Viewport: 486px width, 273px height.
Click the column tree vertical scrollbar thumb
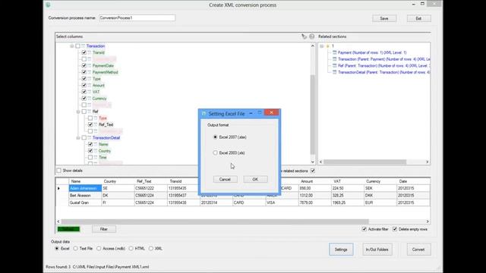pos(313,115)
